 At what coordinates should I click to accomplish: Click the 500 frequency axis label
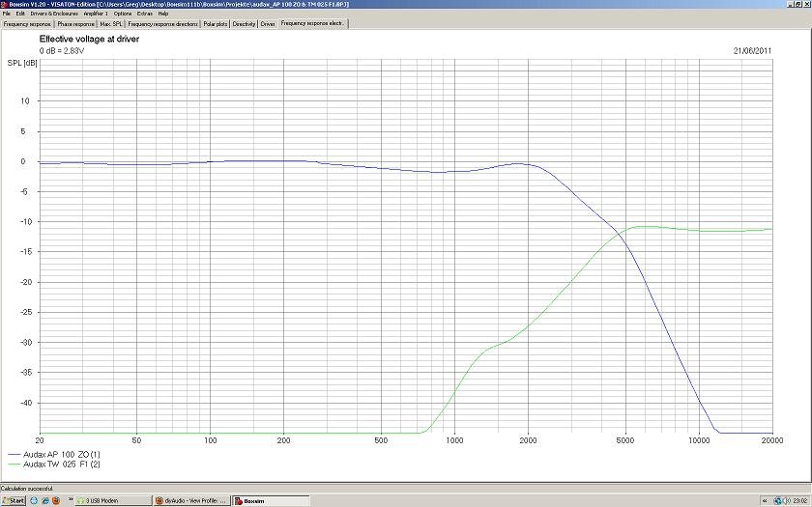tap(381, 440)
